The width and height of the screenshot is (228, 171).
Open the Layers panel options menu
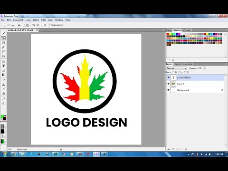click(x=226, y=64)
